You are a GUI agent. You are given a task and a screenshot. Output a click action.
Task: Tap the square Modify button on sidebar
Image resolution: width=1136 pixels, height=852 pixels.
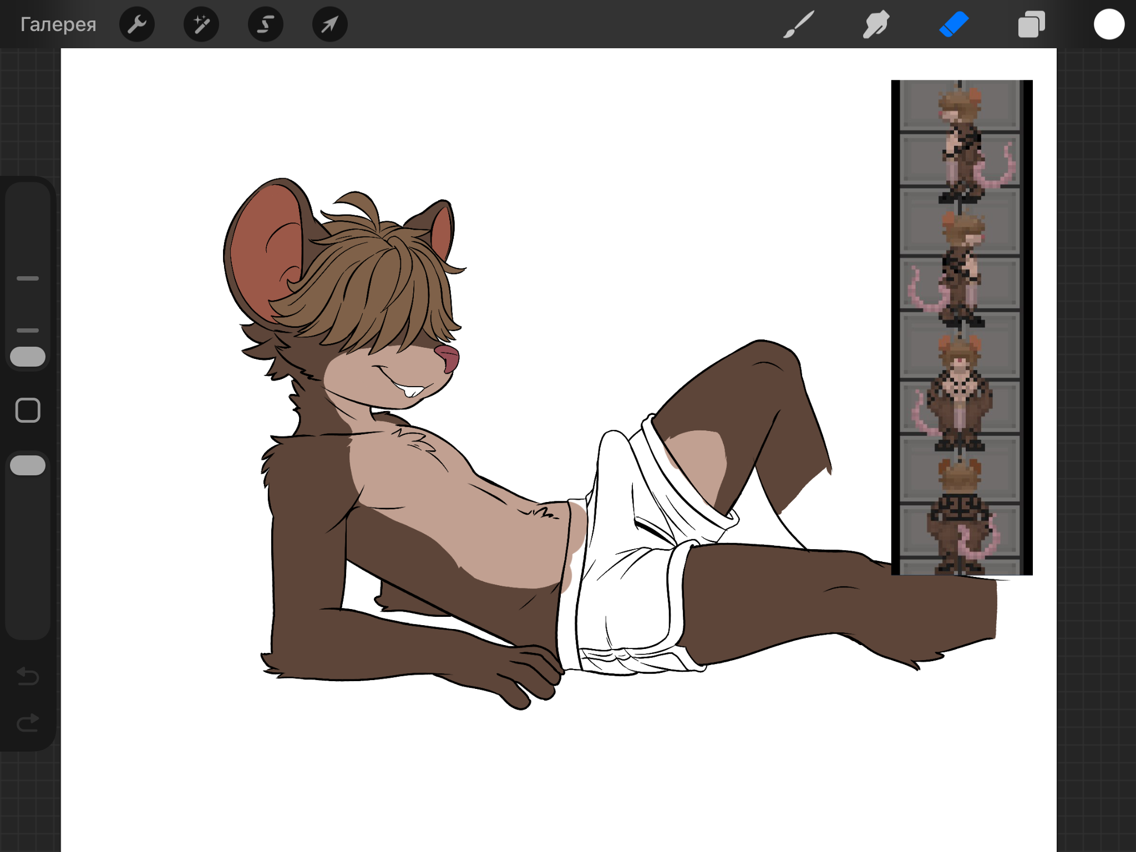(x=28, y=410)
